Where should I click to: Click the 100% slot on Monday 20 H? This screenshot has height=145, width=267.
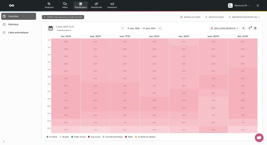click(66, 108)
